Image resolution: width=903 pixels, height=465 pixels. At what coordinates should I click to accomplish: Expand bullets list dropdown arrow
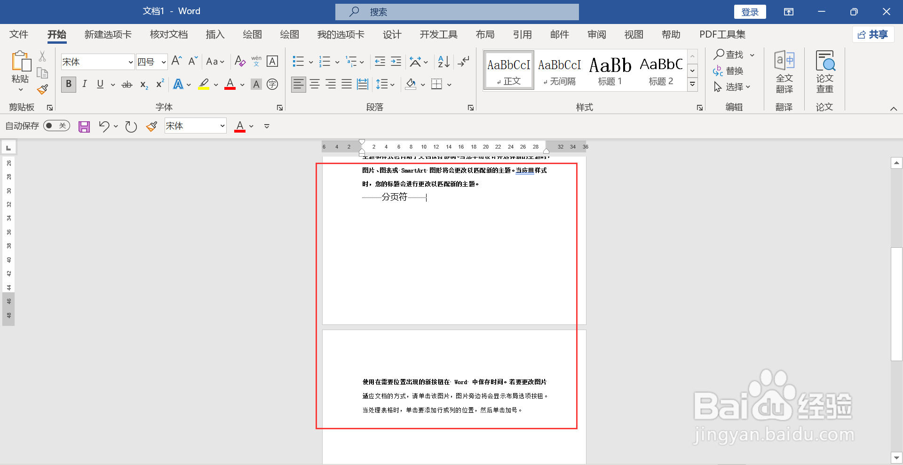[311, 62]
